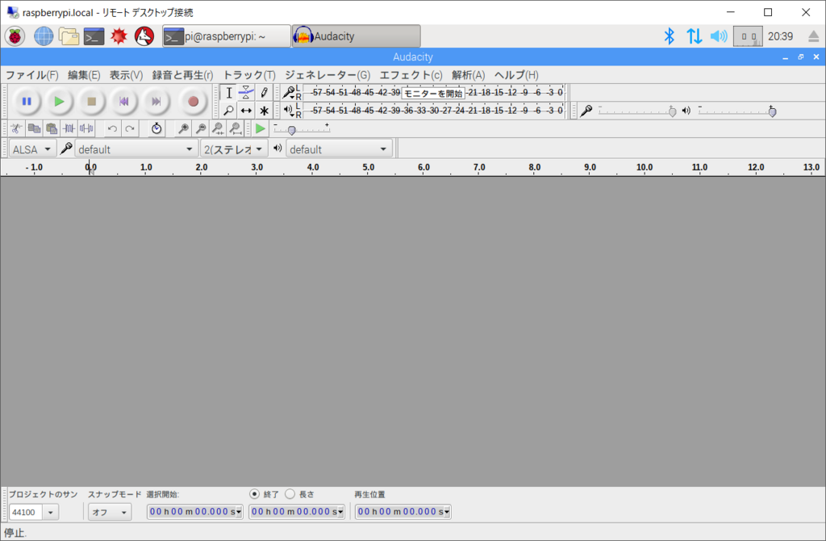Click the scissors Cut icon
This screenshot has width=826, height=541.
pos(16,128)
